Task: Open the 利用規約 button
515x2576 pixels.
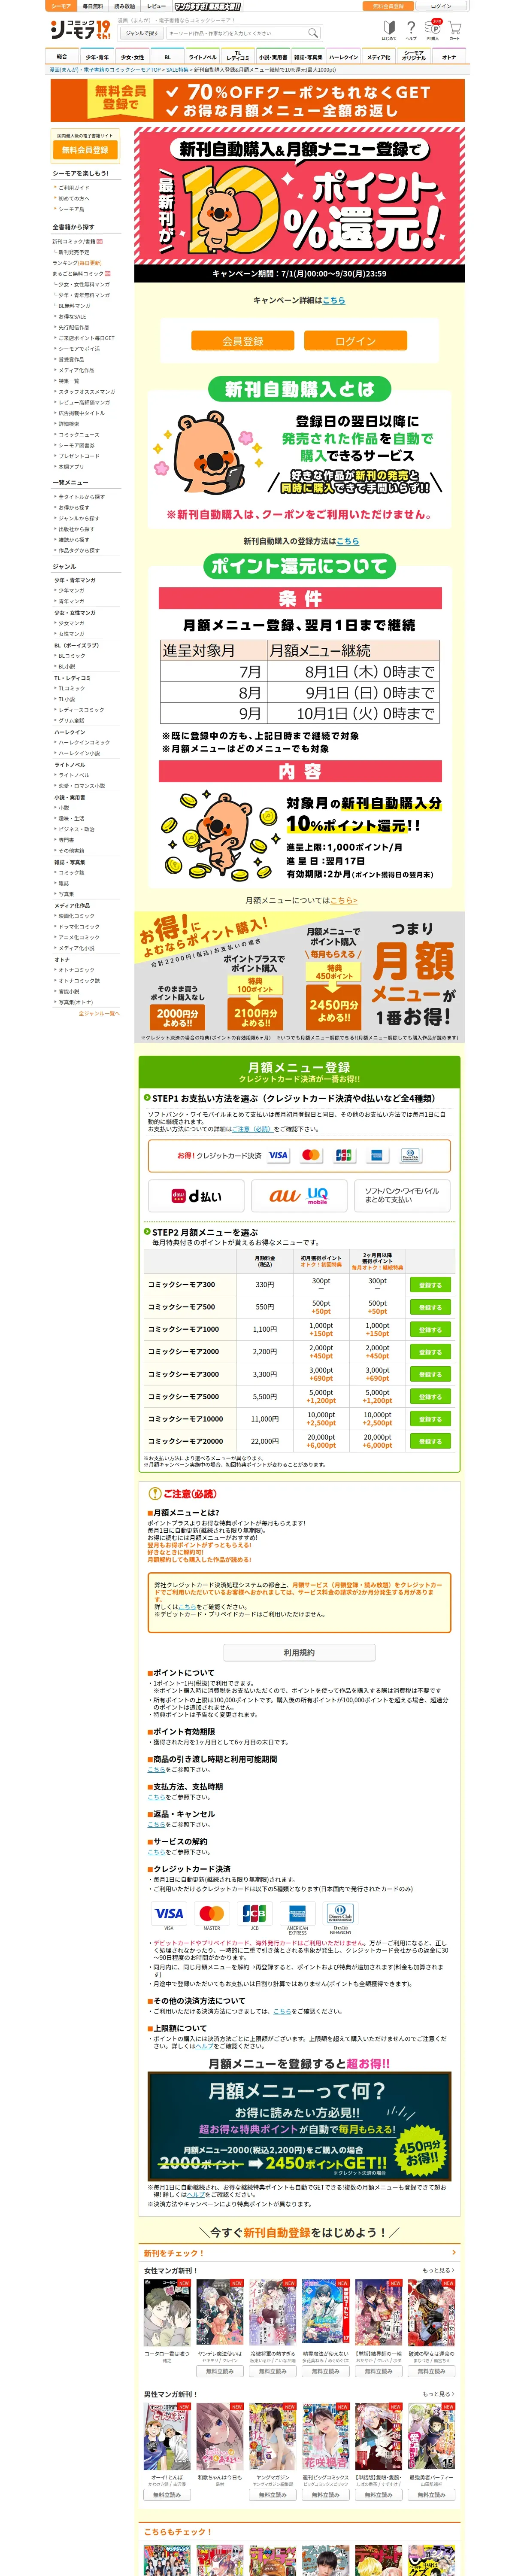Action: 299,1653
